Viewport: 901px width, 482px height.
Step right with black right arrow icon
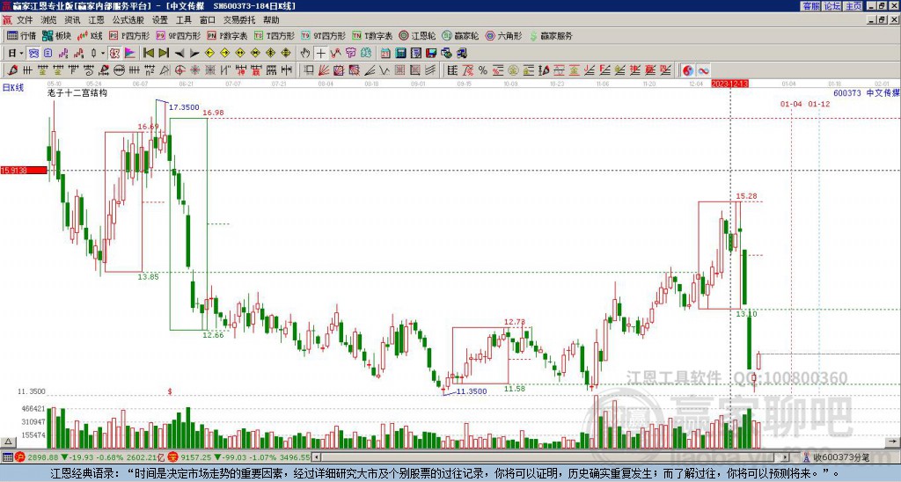click(x=194, y=53)
